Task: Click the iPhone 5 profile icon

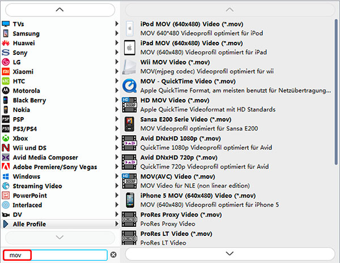Action: click(x=129, y=200)
